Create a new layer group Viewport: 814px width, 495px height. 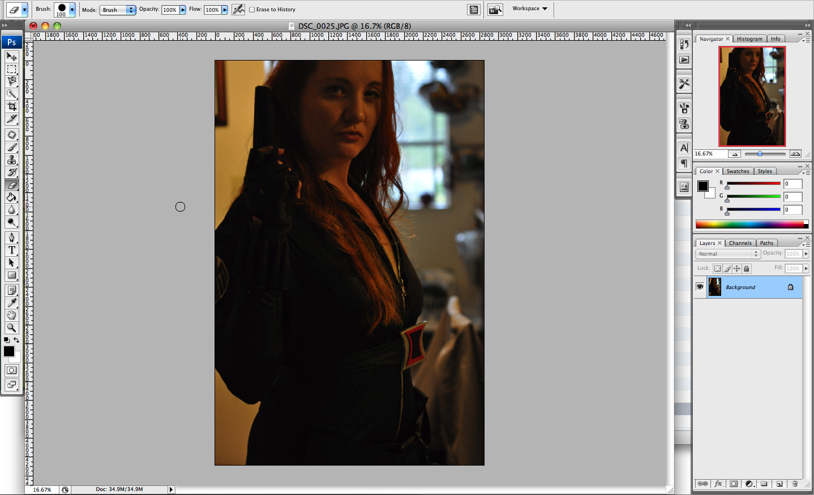tap(764, 484)
